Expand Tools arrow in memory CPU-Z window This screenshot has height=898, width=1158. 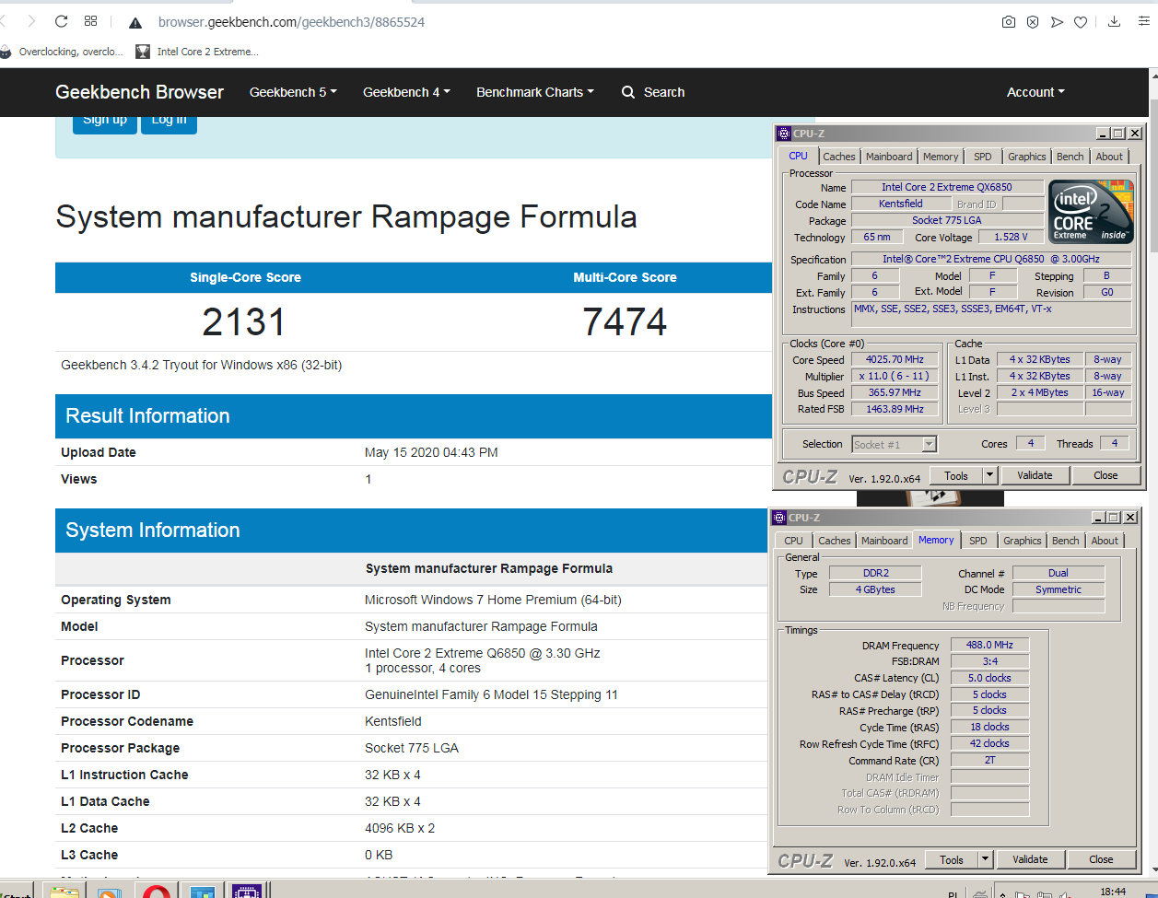tap(986, 859)
